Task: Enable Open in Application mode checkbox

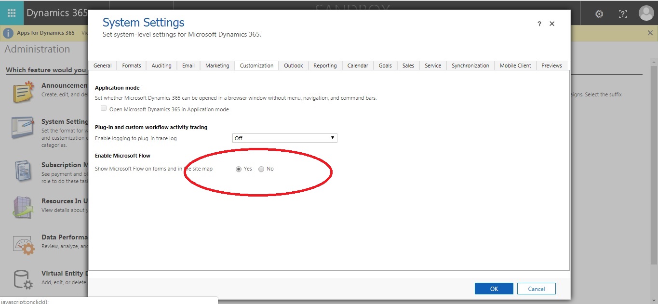Action: (104, 108)
